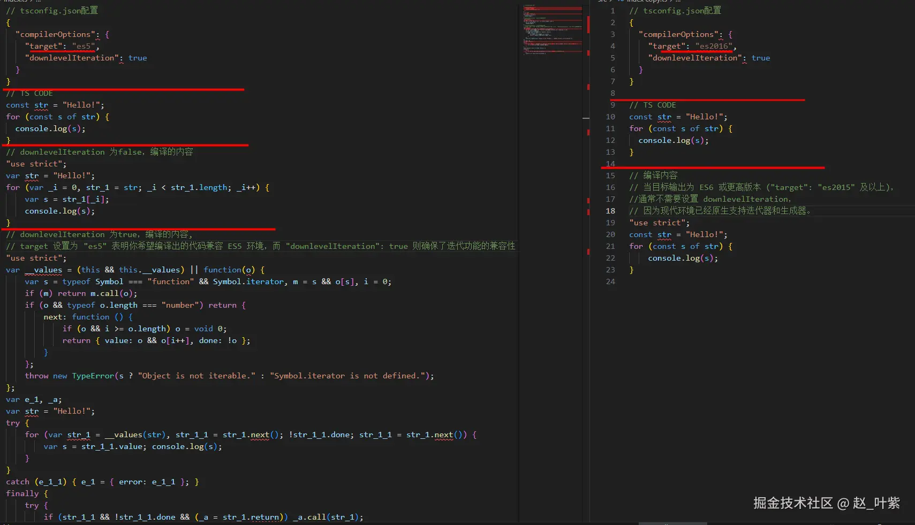Click 'const str = "Hello!";' on right line 10
The image size is (915, 525).
point(678,117)
